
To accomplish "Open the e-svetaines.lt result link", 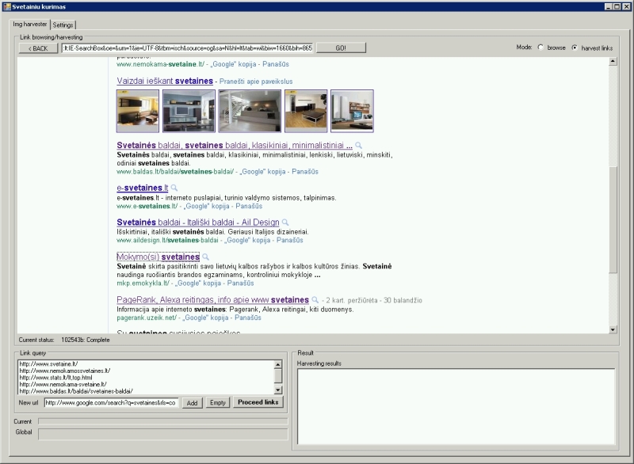I will pos(143,188).
